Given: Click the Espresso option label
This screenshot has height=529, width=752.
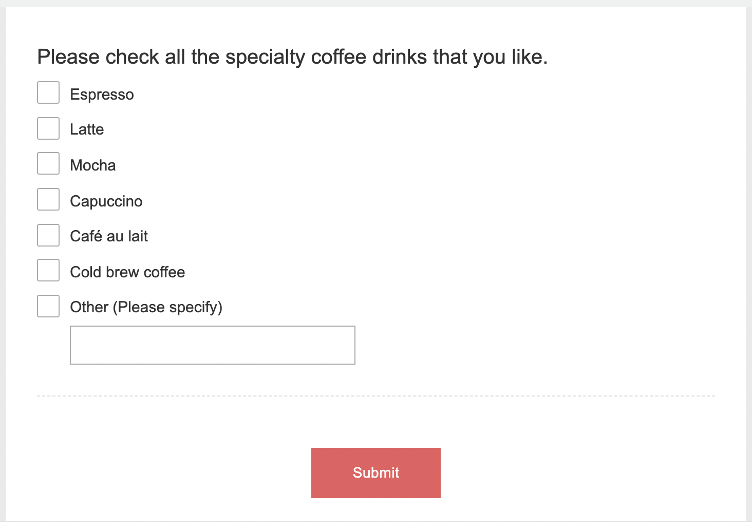Looking at the screenshot, I should tap(102, 95).
